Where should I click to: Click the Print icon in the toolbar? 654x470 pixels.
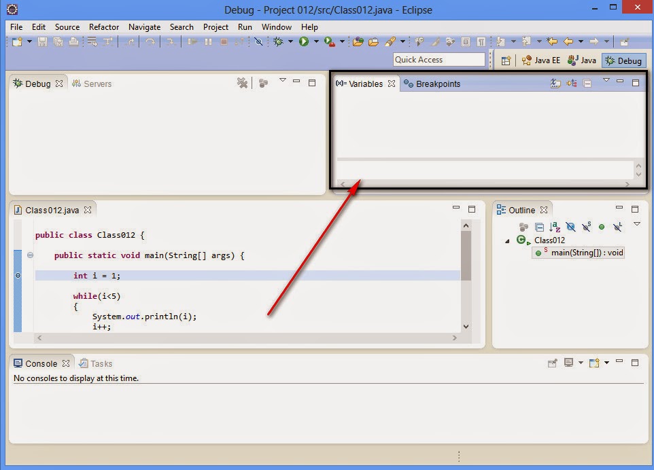tap(73, 41)
